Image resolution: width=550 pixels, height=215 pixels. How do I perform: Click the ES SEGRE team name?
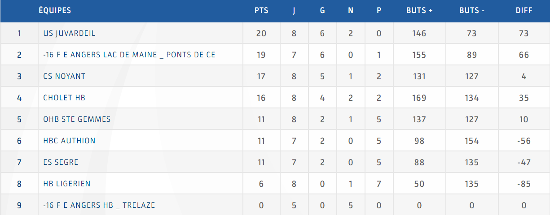[61, 163]
